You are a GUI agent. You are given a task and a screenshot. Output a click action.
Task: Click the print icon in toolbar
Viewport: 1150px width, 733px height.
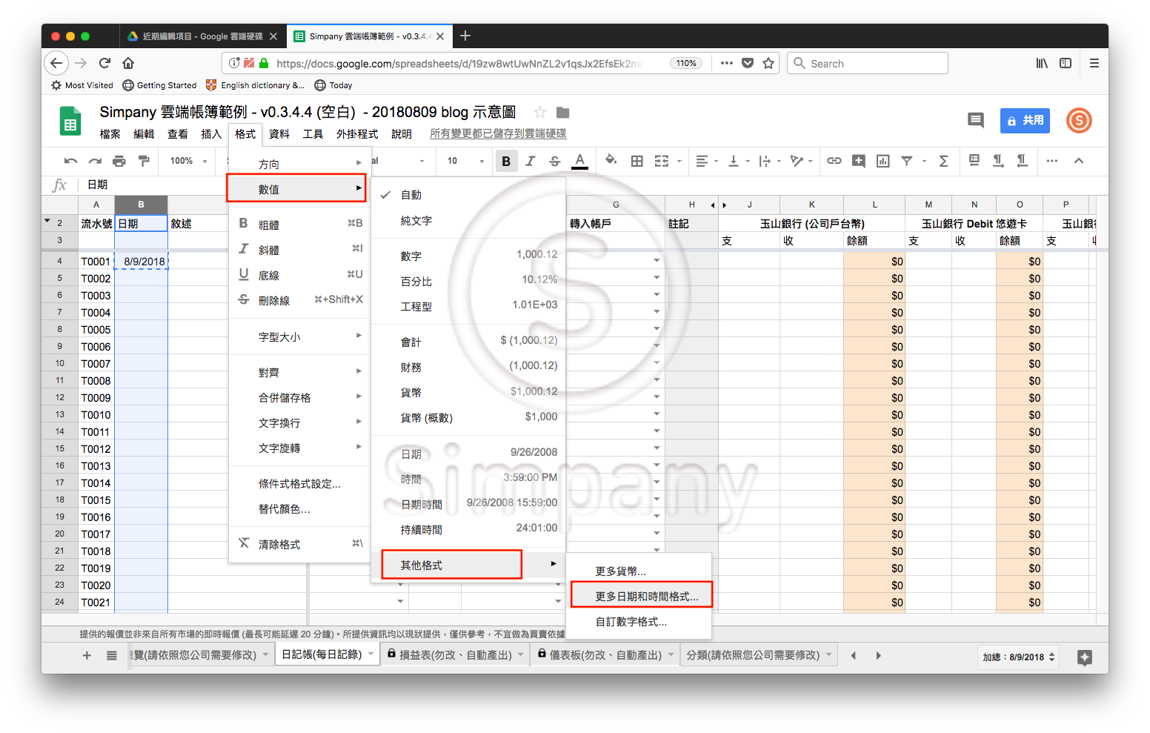tap(119, 161)
